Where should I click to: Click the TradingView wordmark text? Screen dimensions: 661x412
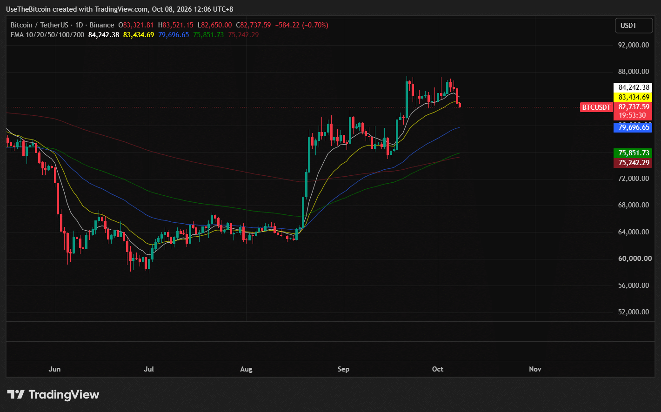coord(64,395)
